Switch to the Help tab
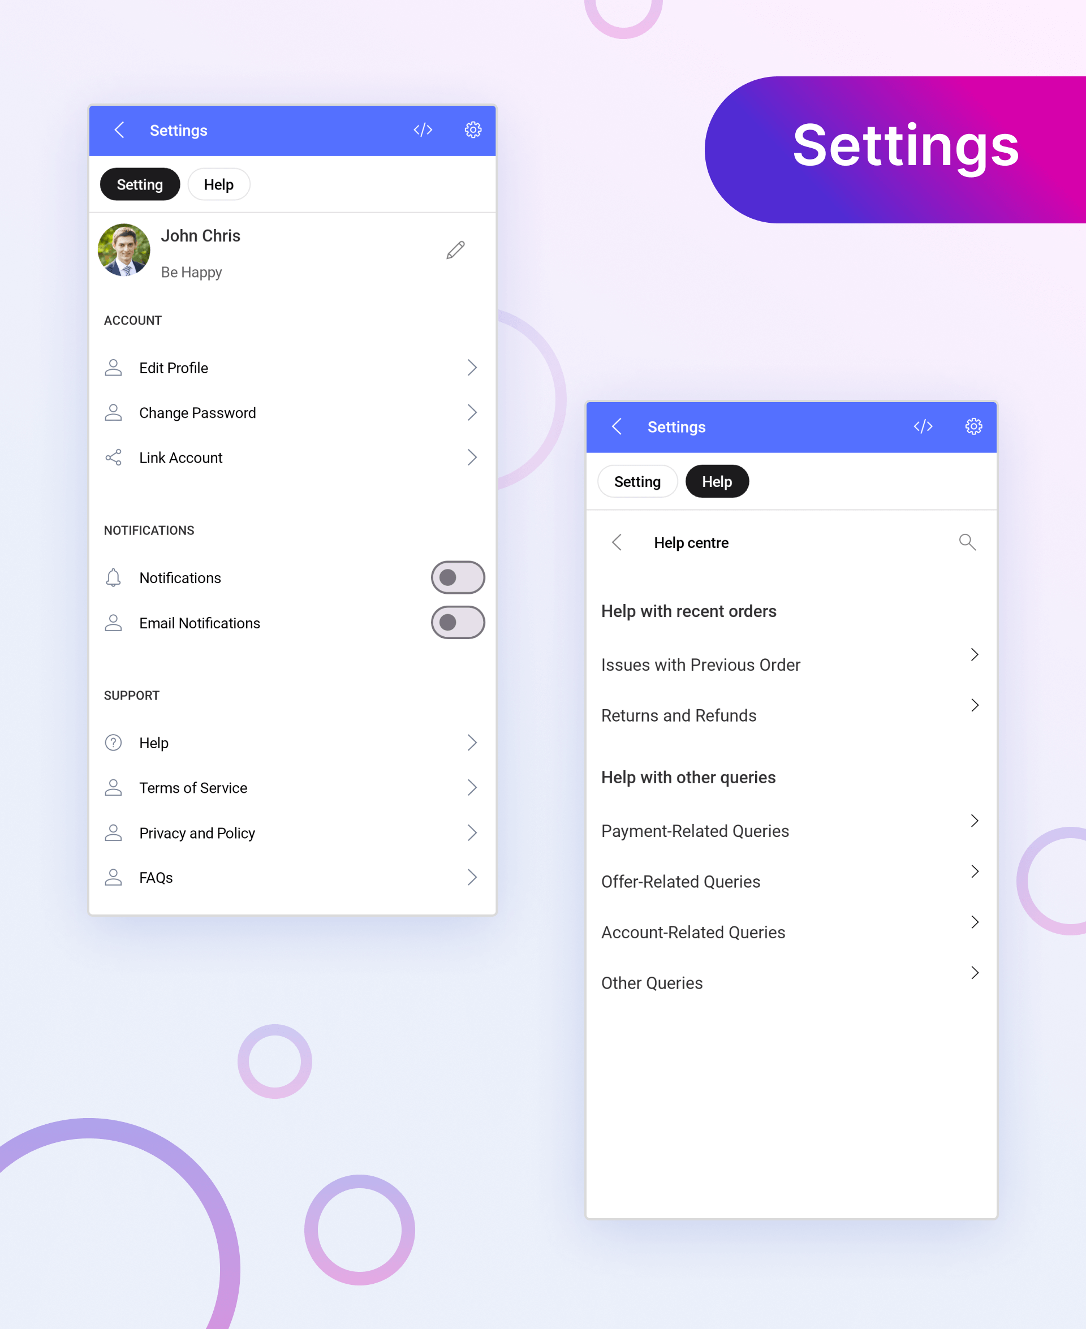 (x=217, y=184)
